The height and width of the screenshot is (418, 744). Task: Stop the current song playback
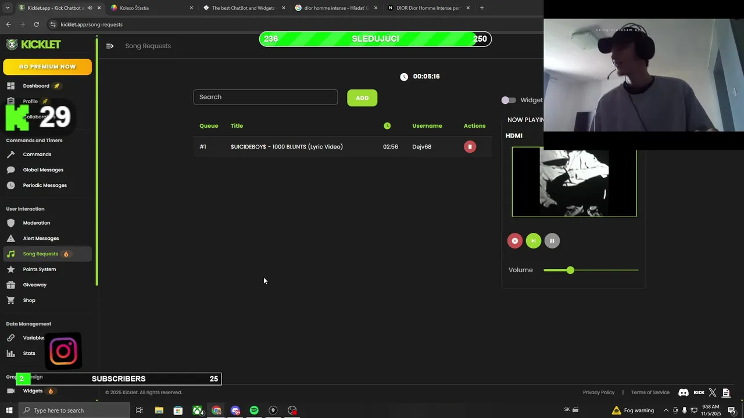[x=515, y=241]
